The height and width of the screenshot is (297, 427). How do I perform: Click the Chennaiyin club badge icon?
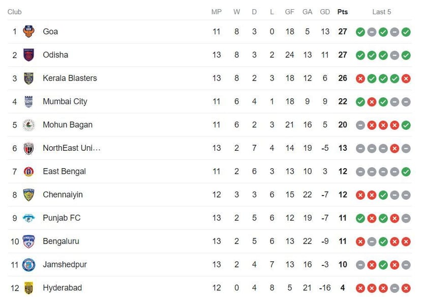pyautogui.click(x=28, y=195)
